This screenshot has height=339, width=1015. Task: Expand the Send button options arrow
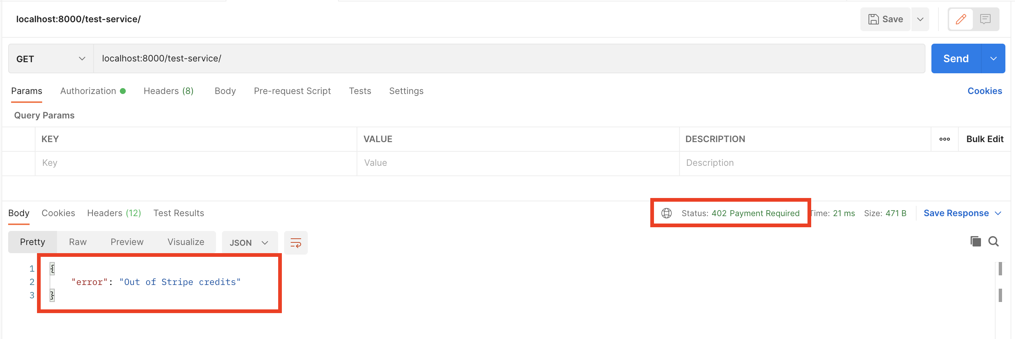click(993, 58)
